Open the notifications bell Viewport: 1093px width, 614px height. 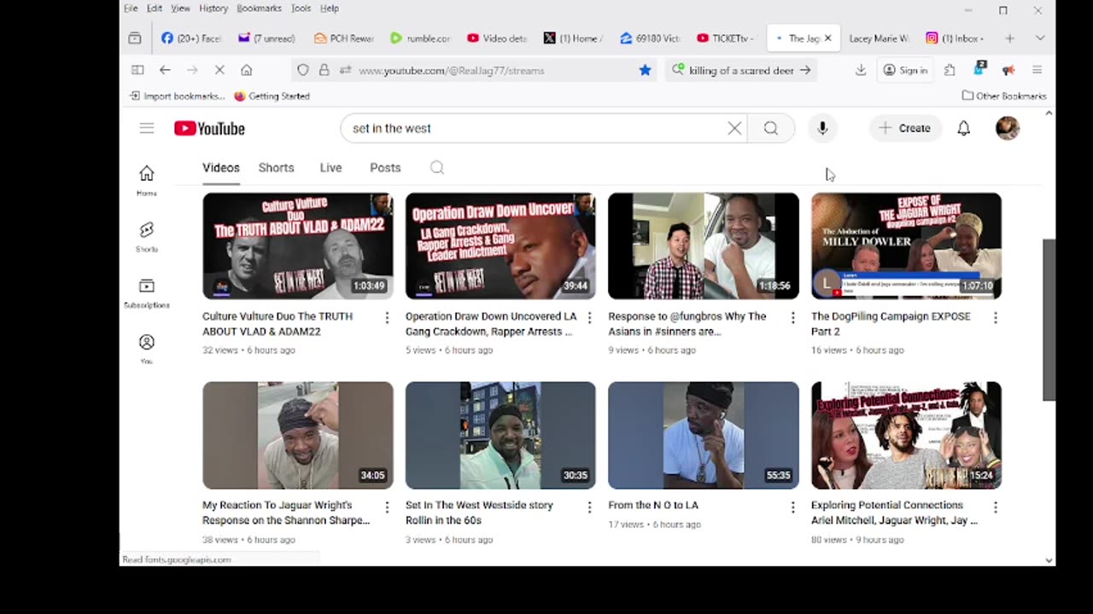963,128
